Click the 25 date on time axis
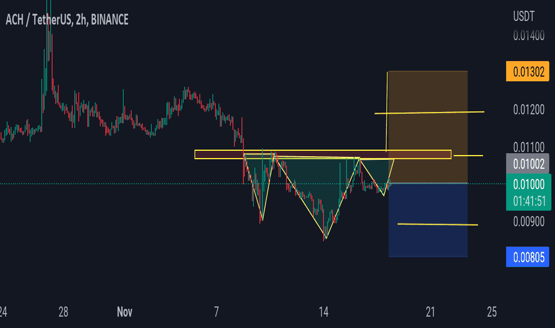 point(492,312)
